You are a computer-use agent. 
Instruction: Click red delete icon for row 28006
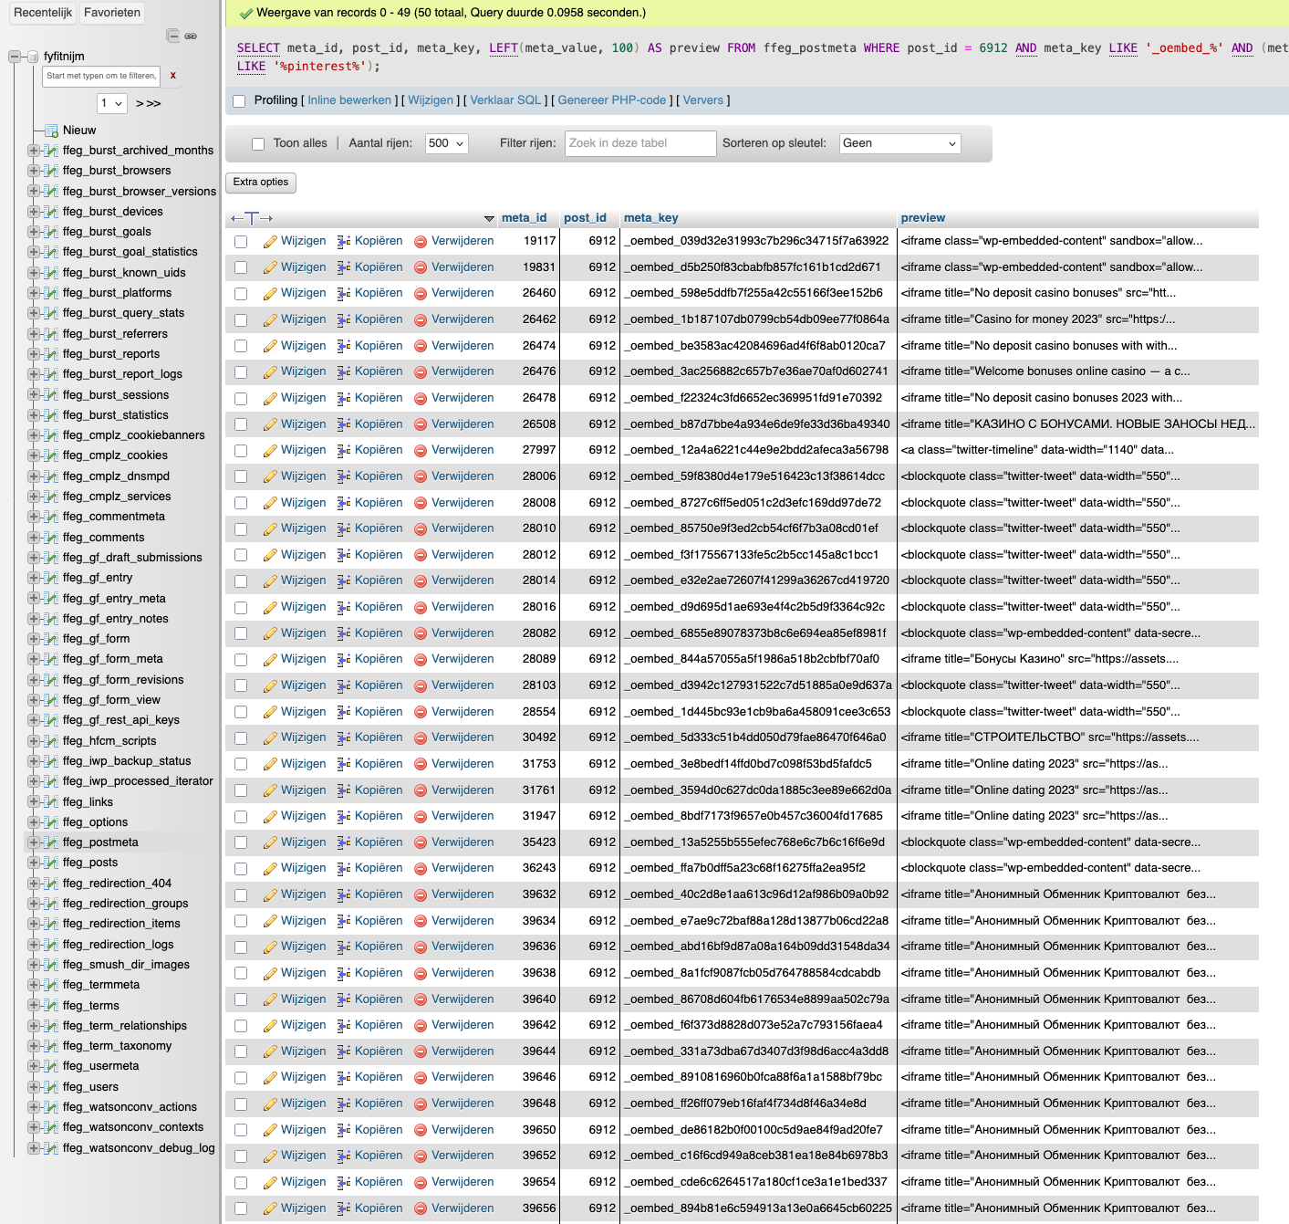421,477
